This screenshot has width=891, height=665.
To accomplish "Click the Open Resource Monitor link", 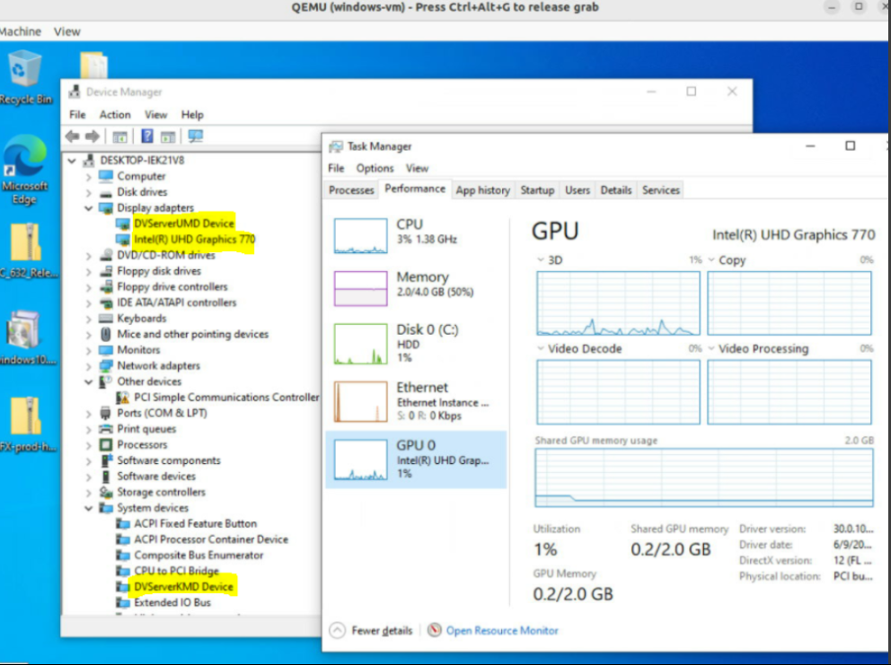I will click(501, 631).
